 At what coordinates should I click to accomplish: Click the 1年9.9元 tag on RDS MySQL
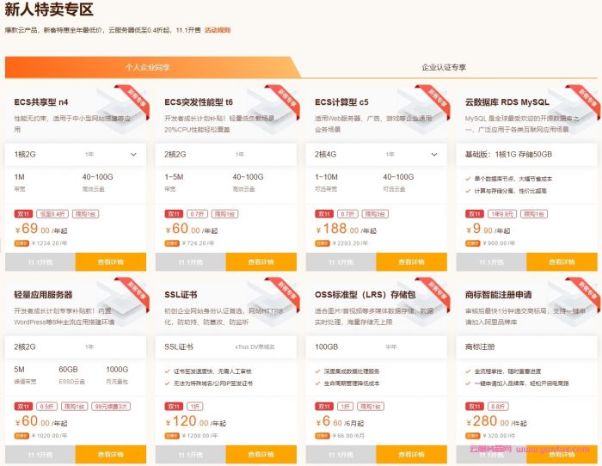pos(502,214)
